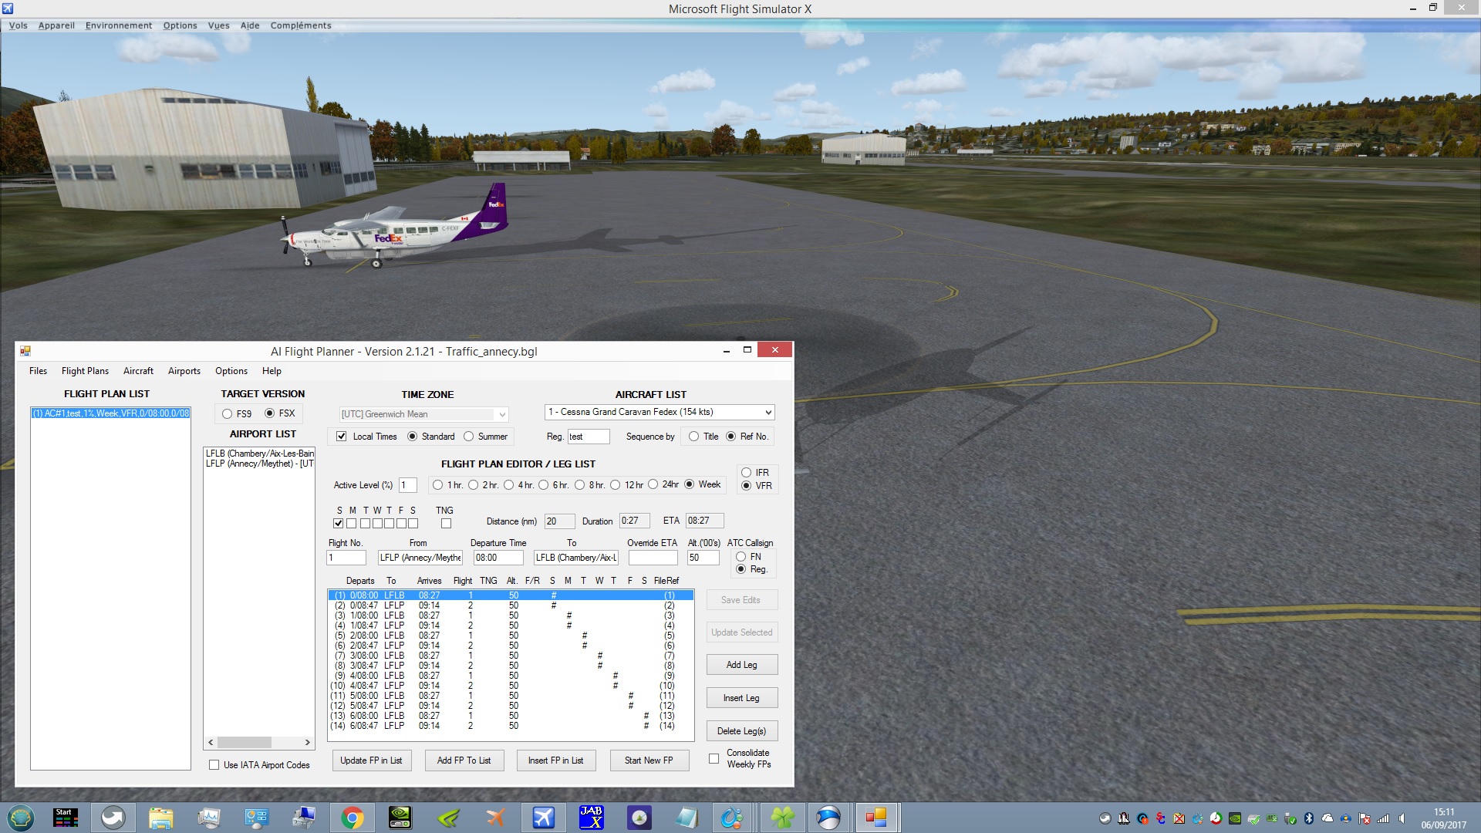This screenshot has width=1481, height=833.
Task: Open the JAB X taskbar application
Action: pos(591,818)
